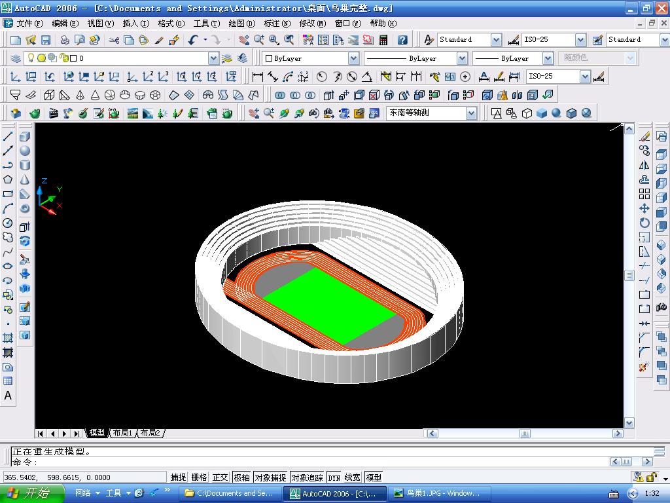Click the horizontal scrollbar handle of drawing area
The width and height of the screenshot is (670, 503).
point(525,434)
